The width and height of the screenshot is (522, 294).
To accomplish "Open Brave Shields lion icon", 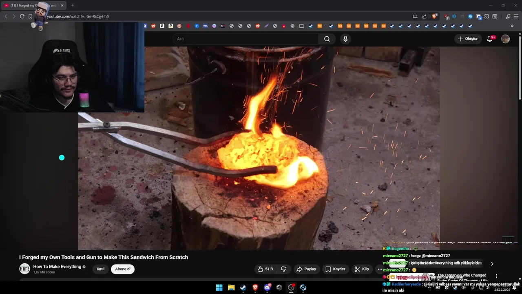I will pyautogui.click(x=435, y=16).
